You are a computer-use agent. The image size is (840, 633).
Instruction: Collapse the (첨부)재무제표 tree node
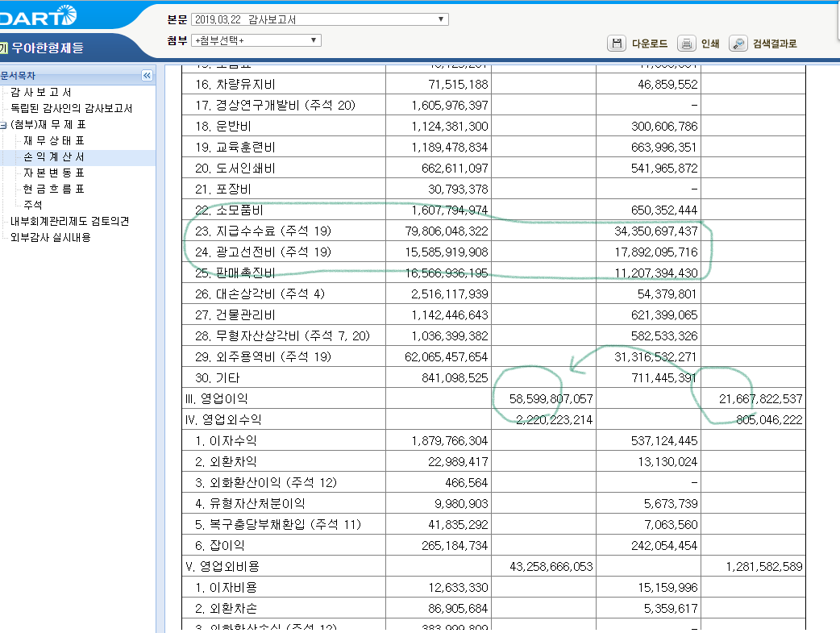[x=3, y=125]
